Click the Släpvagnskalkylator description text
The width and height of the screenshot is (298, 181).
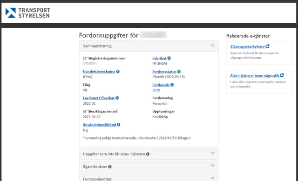pos(254,55)
